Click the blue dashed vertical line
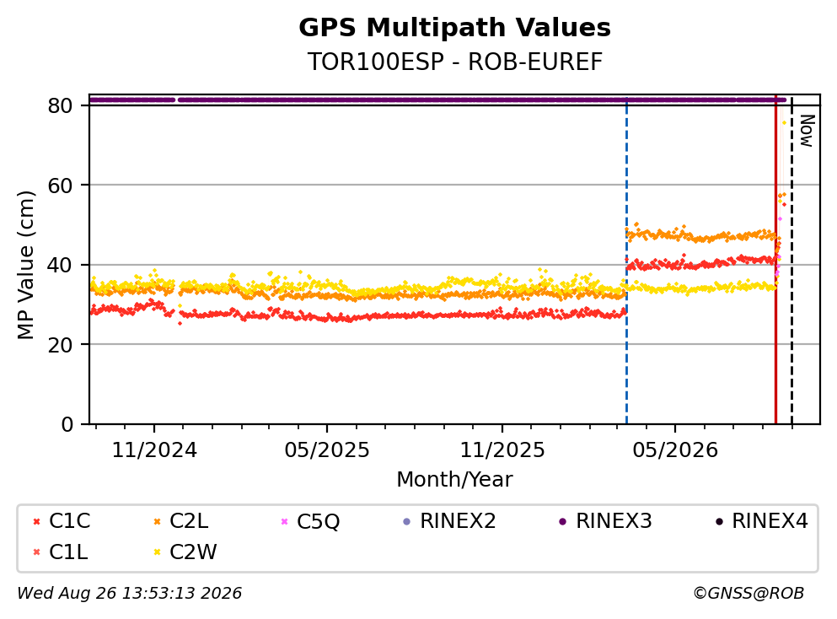837x619 pixels. pos(626,260)
